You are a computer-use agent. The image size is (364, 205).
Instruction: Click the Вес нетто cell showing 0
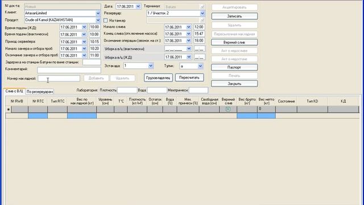266,109
